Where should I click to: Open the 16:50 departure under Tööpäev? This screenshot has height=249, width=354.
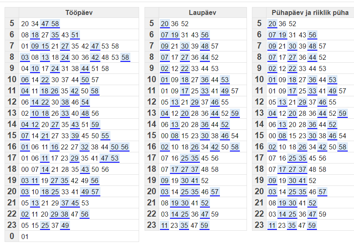tap(115, 147)
